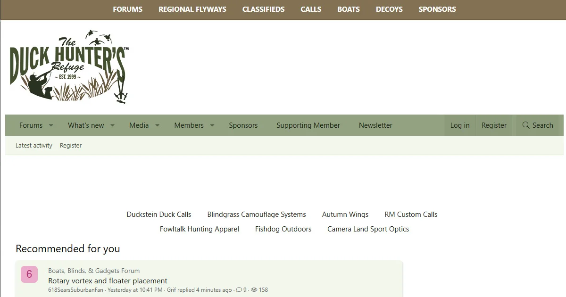Image resolution: width=566 pixels, height=297 pixels.
Task: Open the Latest activity page
Action: (33, 145)
